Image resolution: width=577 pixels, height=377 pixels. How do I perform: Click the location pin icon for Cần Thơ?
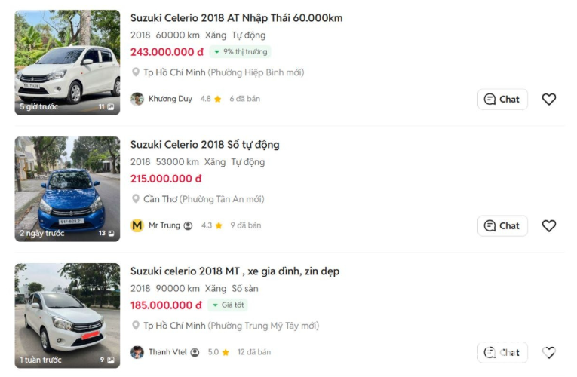coord(136,199)
